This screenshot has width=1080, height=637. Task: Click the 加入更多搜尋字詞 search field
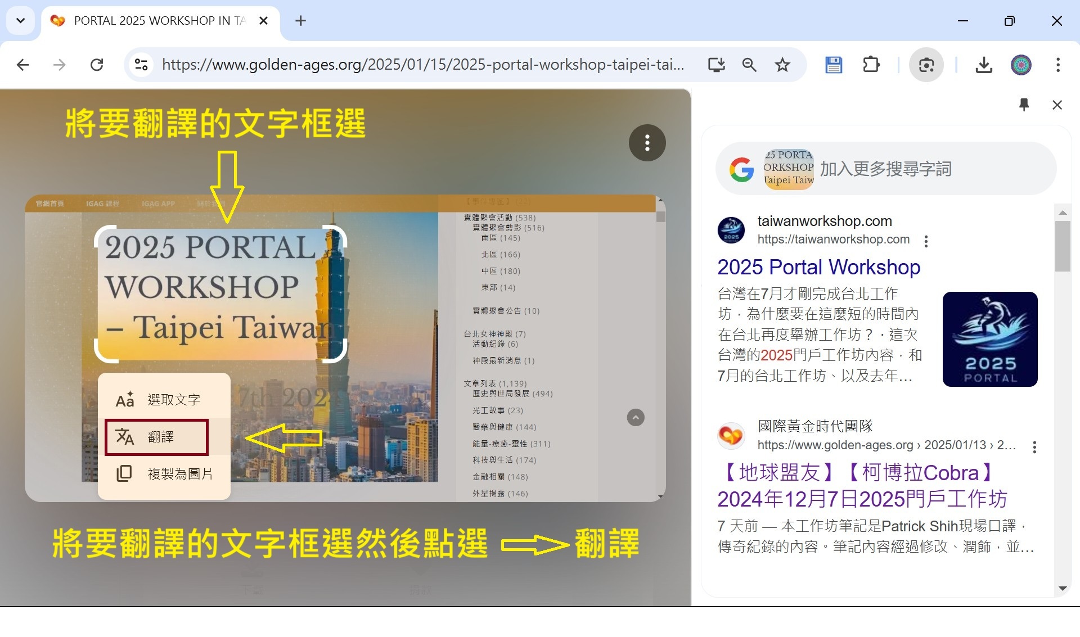[885, 169]
